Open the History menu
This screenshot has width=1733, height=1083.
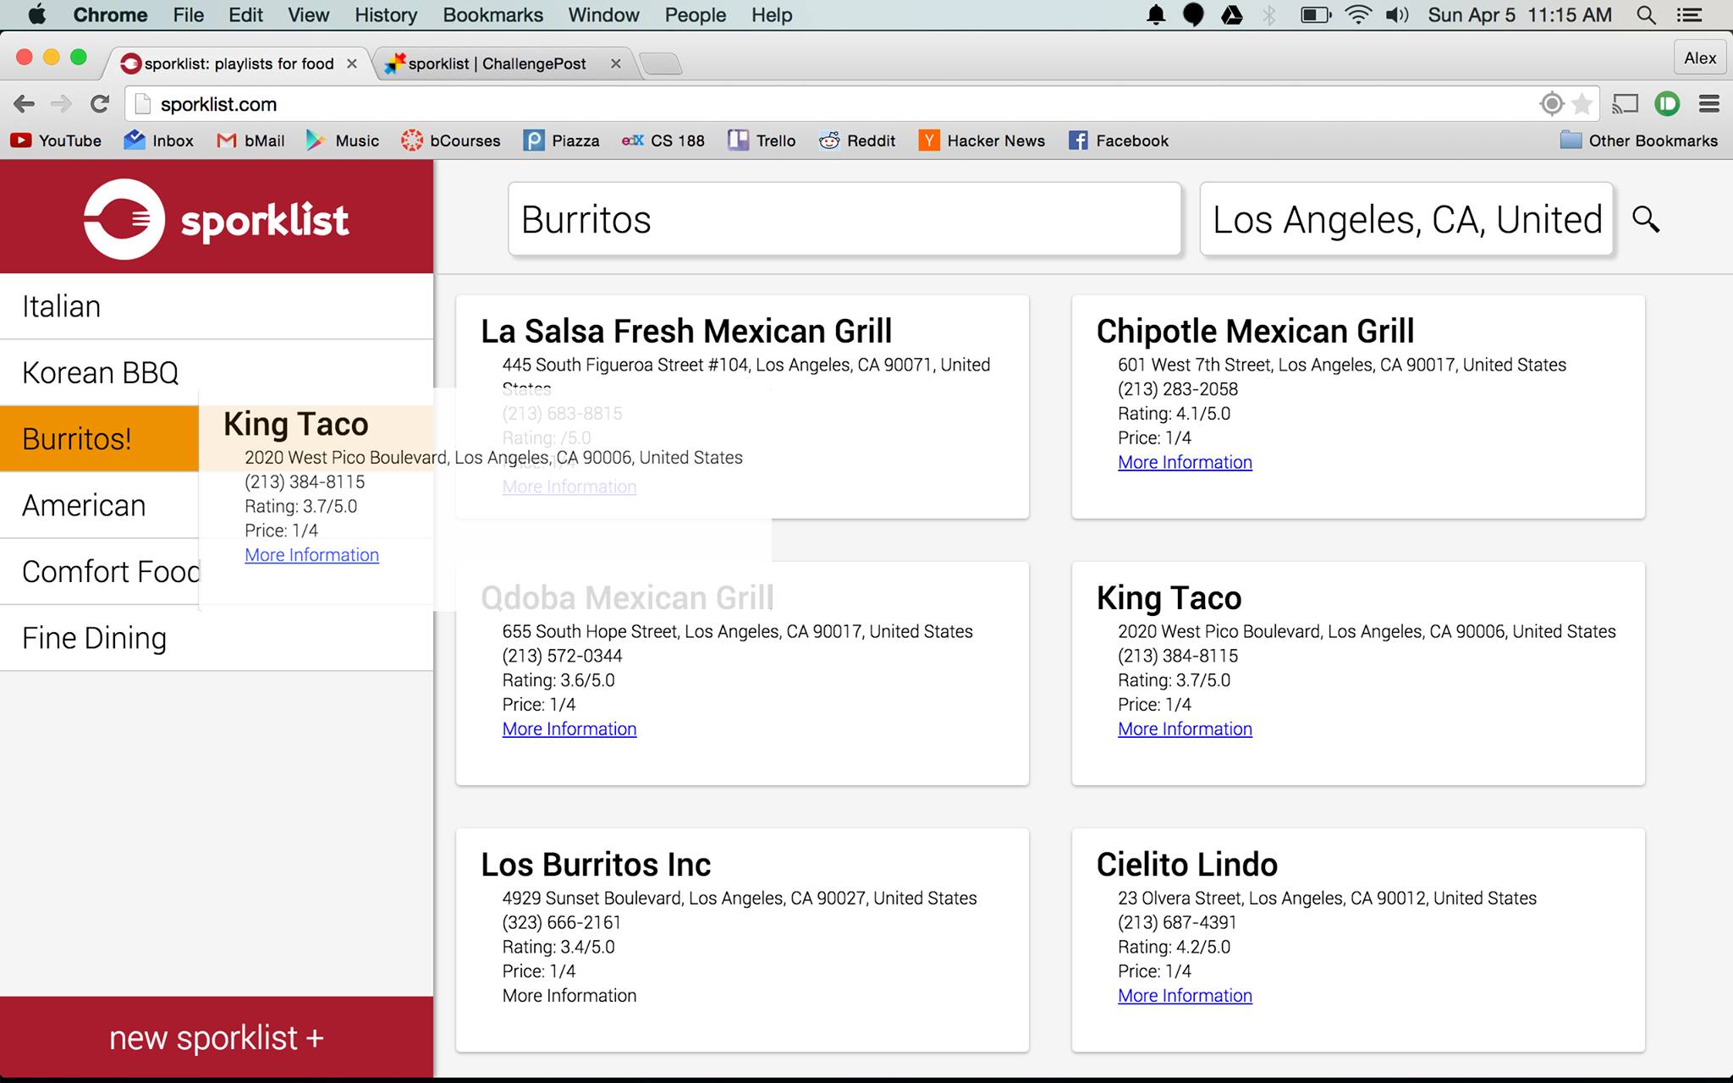click(385, 15)
